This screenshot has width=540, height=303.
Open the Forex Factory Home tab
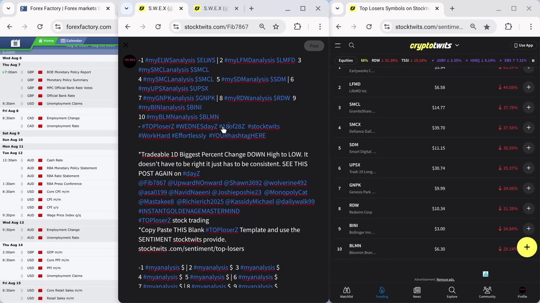46,41
